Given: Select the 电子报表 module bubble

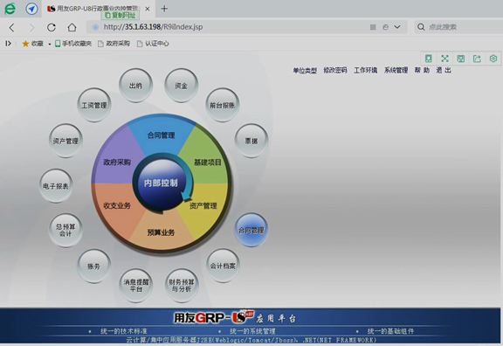Looking at the screenshot, I should (x=56, y=186).
